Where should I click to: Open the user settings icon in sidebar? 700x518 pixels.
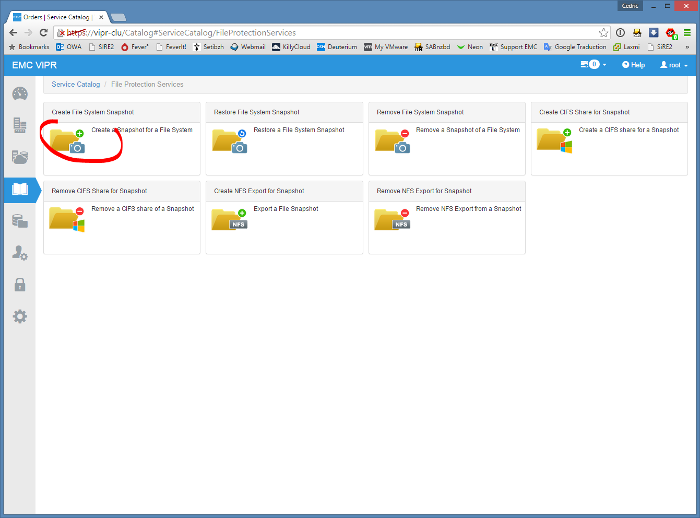20,253
